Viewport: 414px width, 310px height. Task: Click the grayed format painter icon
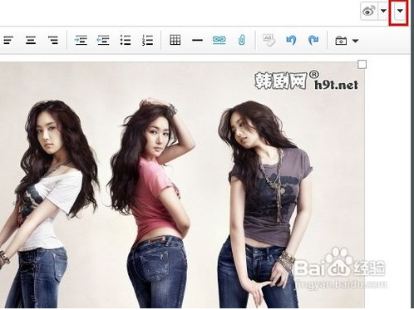(x=269, y=41)
